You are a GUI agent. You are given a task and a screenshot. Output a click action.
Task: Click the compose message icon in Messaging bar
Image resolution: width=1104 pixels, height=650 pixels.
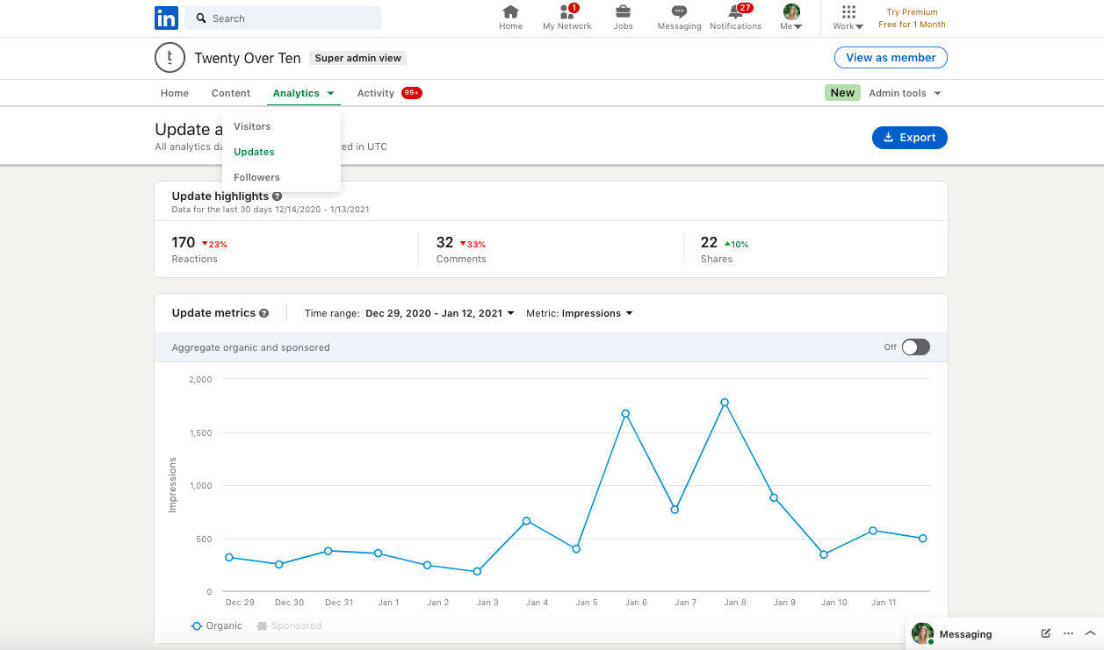1045,633
